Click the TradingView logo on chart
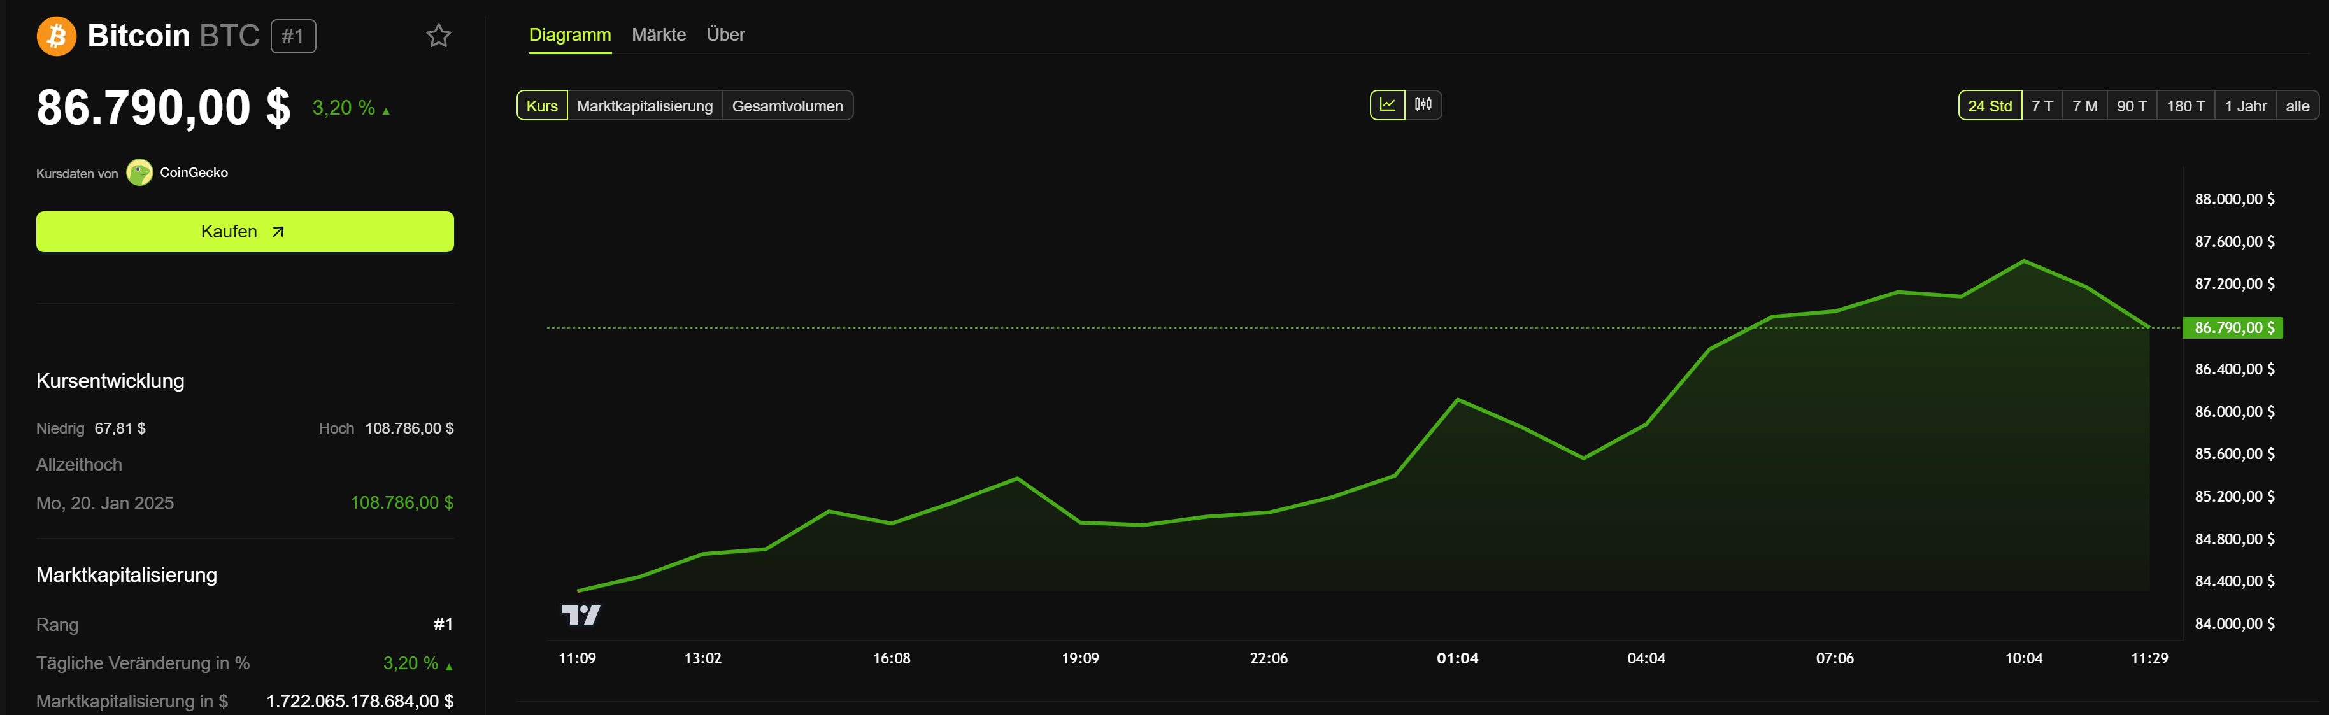The height and width of the screenshot is (715, 2329). 580,616
